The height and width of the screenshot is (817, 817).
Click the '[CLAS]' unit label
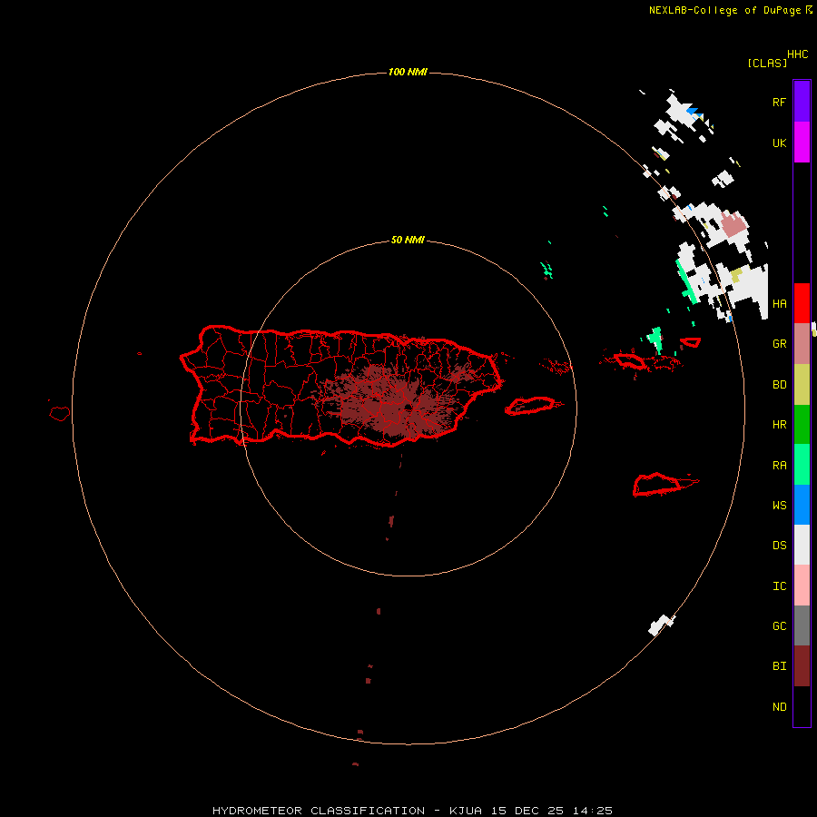pyautogui.click(x=767, y=63)
